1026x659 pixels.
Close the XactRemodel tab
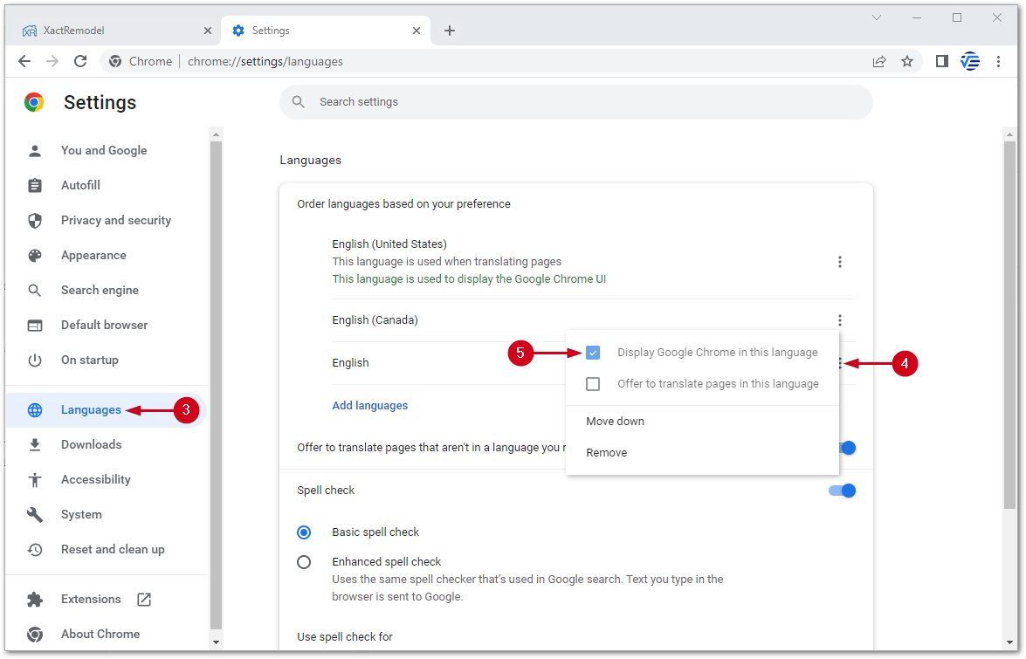point(208,31)
